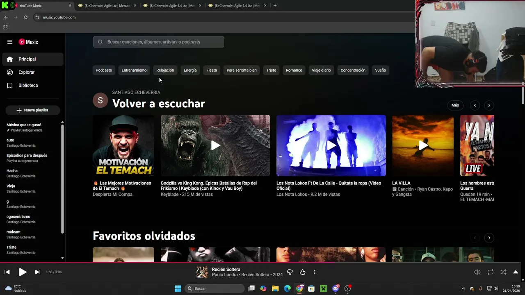
Task: Open Discord from taskbar
Action: pos(336,288)
